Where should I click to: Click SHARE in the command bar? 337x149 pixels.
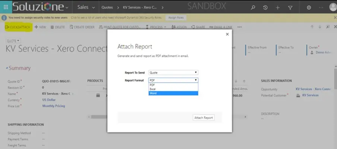coord(198,27)
